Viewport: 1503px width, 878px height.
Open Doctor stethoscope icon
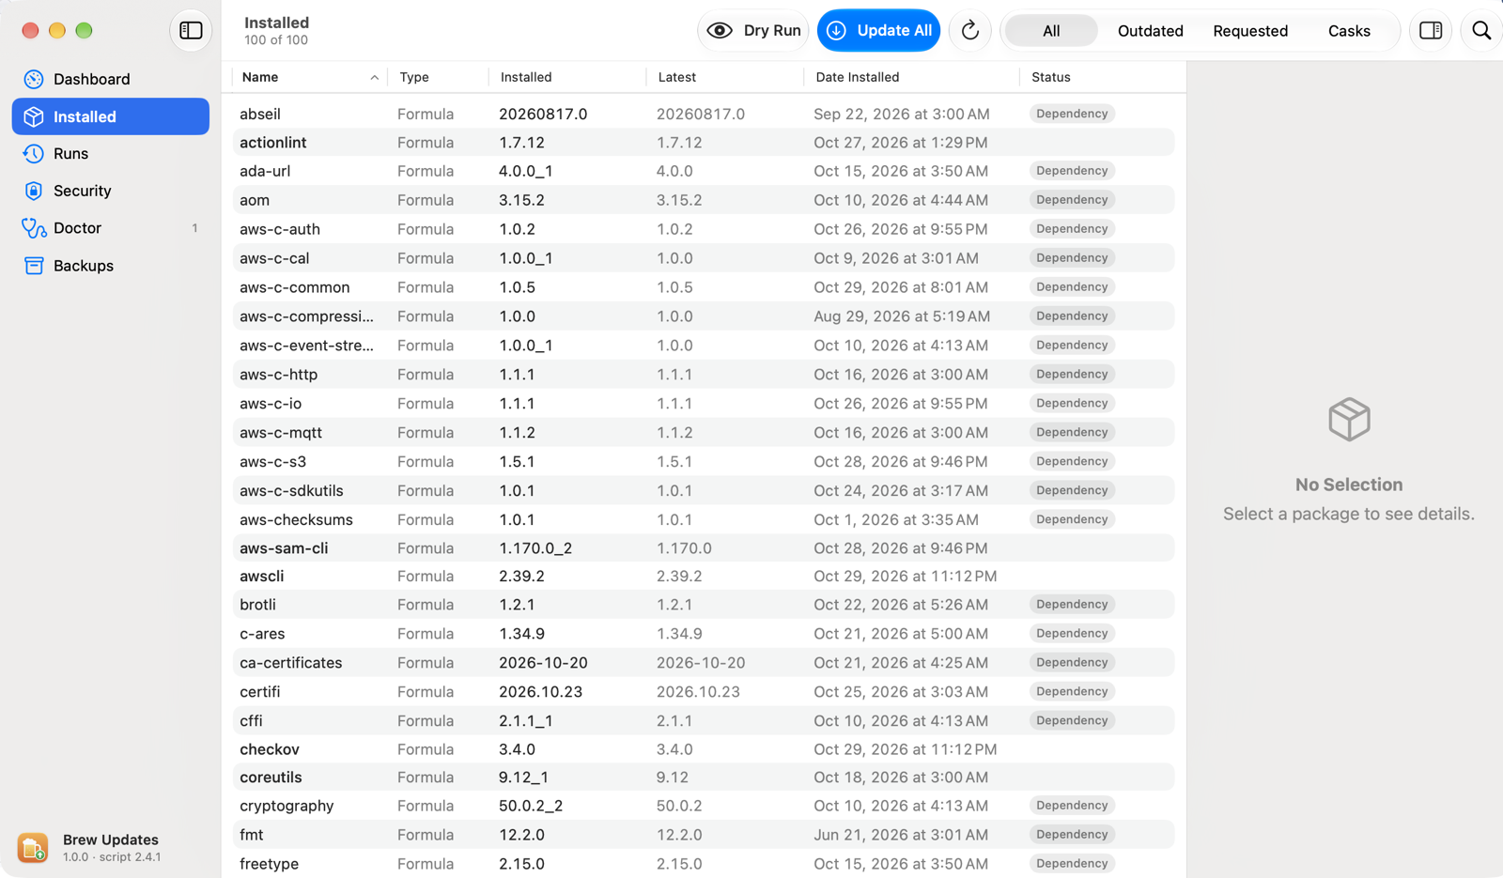click(x=34, y=228)
